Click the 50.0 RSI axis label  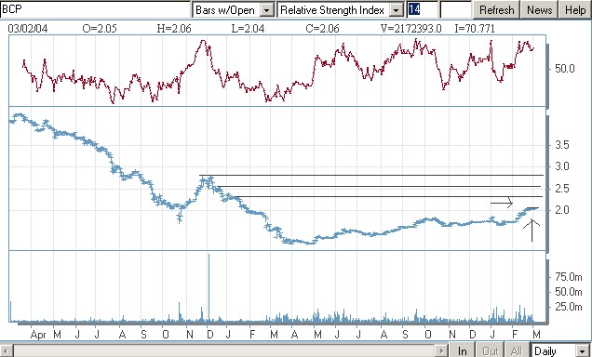click(564, 69)
